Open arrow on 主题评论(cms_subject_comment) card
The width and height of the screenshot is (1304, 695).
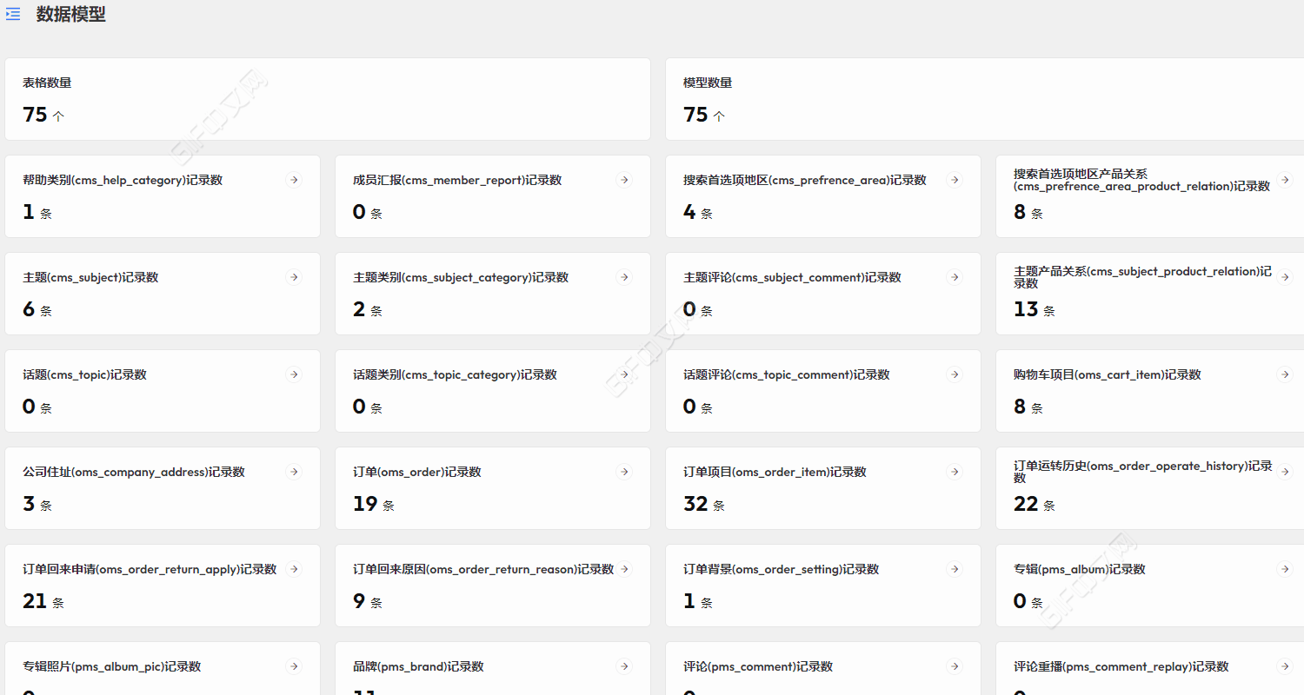coord(955,277)
